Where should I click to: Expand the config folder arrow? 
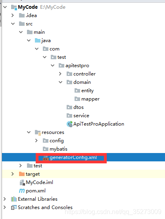point(36,141)
